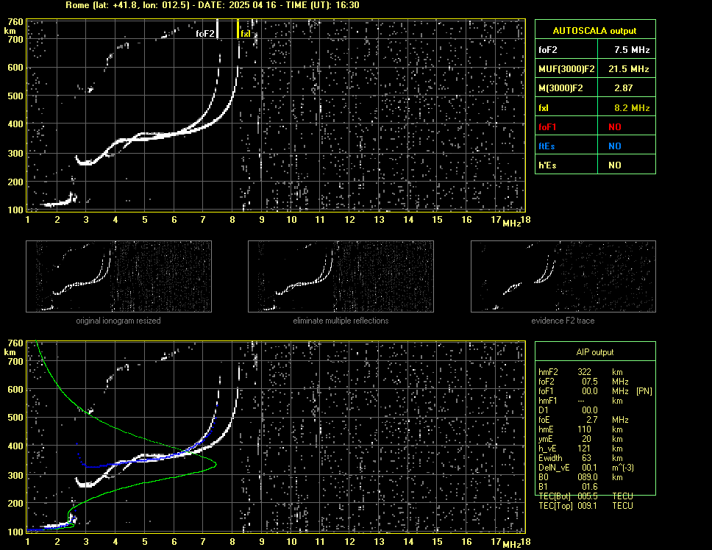This screenshot has width=712, height=550.
Task: Select the 21.5 MHz MUF value
Action: (628, 69)
